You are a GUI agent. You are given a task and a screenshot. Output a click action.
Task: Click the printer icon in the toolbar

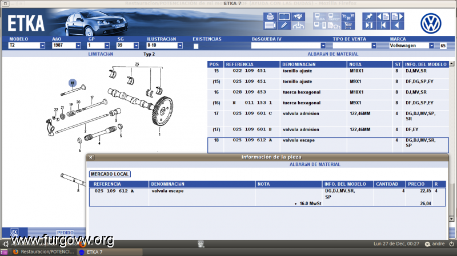click(x=270, y=17)
